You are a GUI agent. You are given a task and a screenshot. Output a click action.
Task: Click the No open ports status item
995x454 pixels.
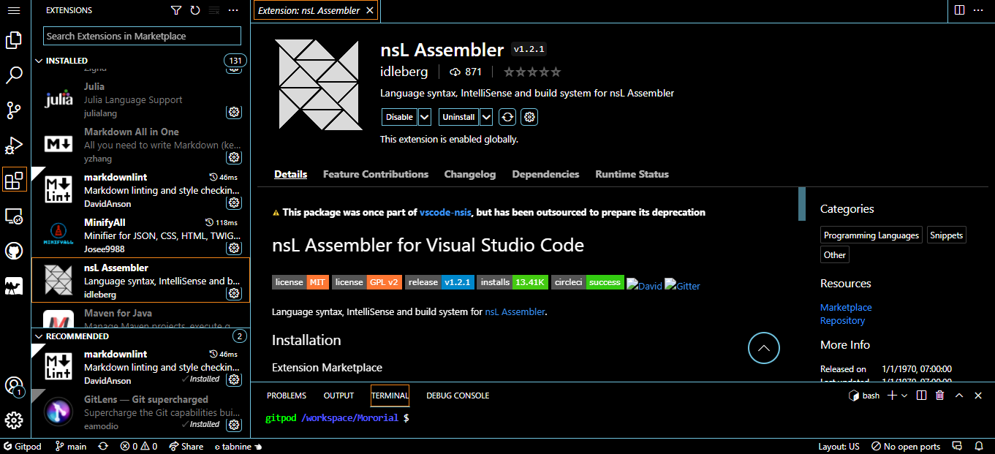(906, 446)
